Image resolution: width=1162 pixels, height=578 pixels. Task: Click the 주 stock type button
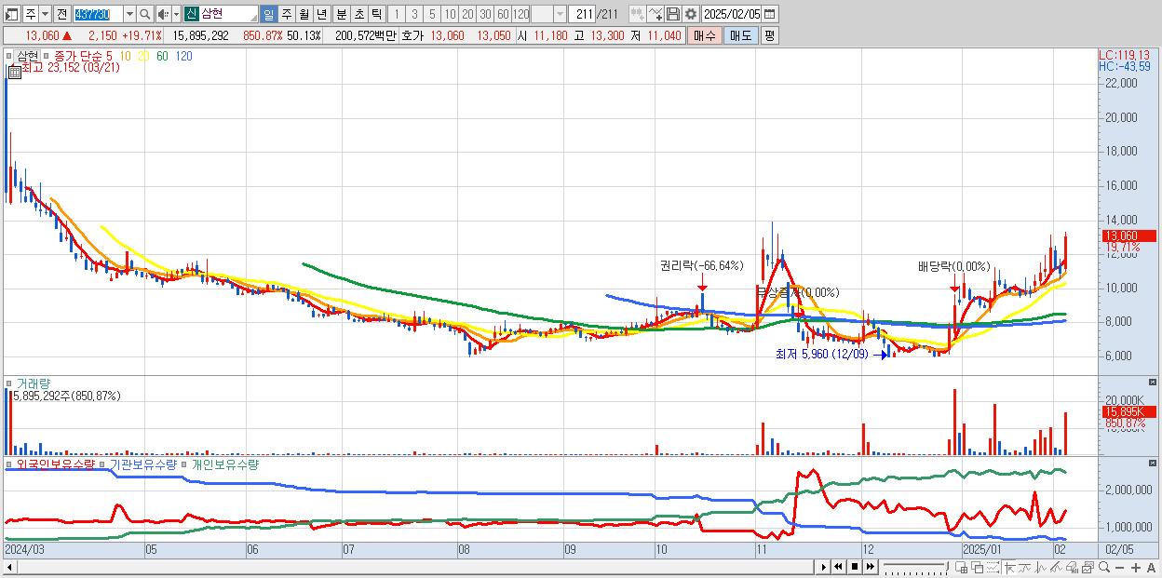click(30, 14)
